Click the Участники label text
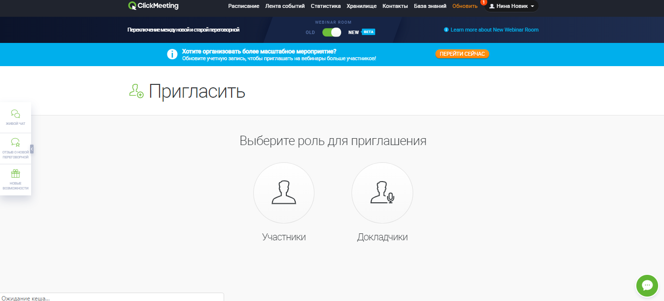 [x=284, y=237]
